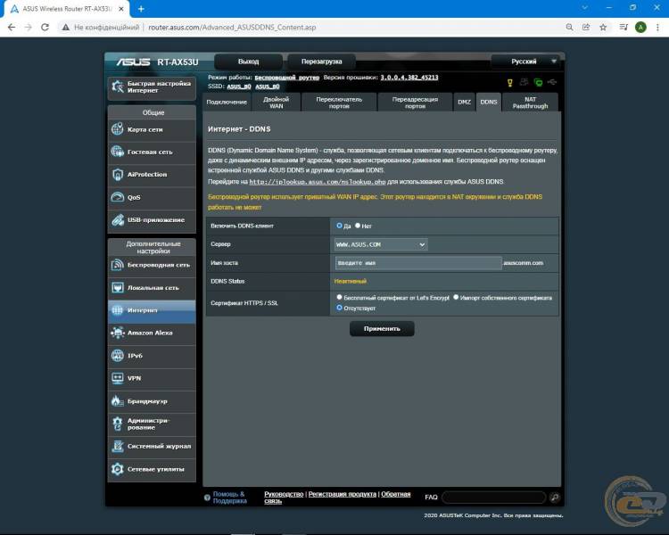Image resolution: width=669 pixels, height=535 pixels.
Task: Switch to the Двойной WAN tab
Action: (276, 102)
